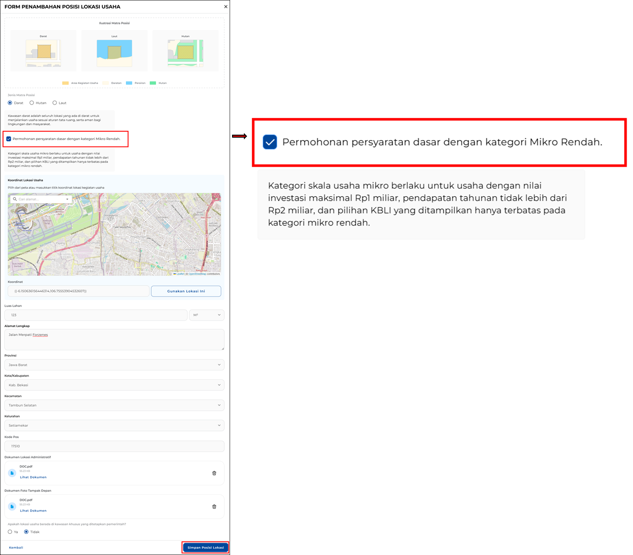The width and height of the screenshot is (633, 555).
Task: Click the yellow Area Kegiatan Usaha legend swatch
Action: click(65, 83)
